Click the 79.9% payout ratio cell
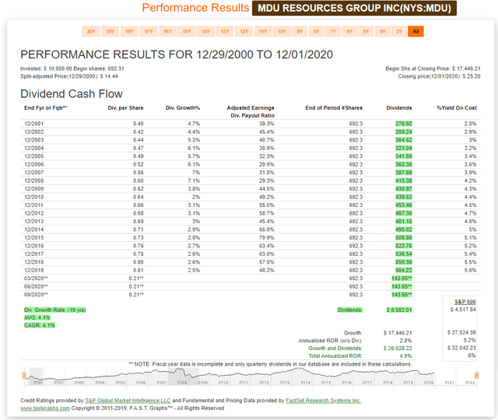The height and width of the screenshot is (420, 498). 267,237
